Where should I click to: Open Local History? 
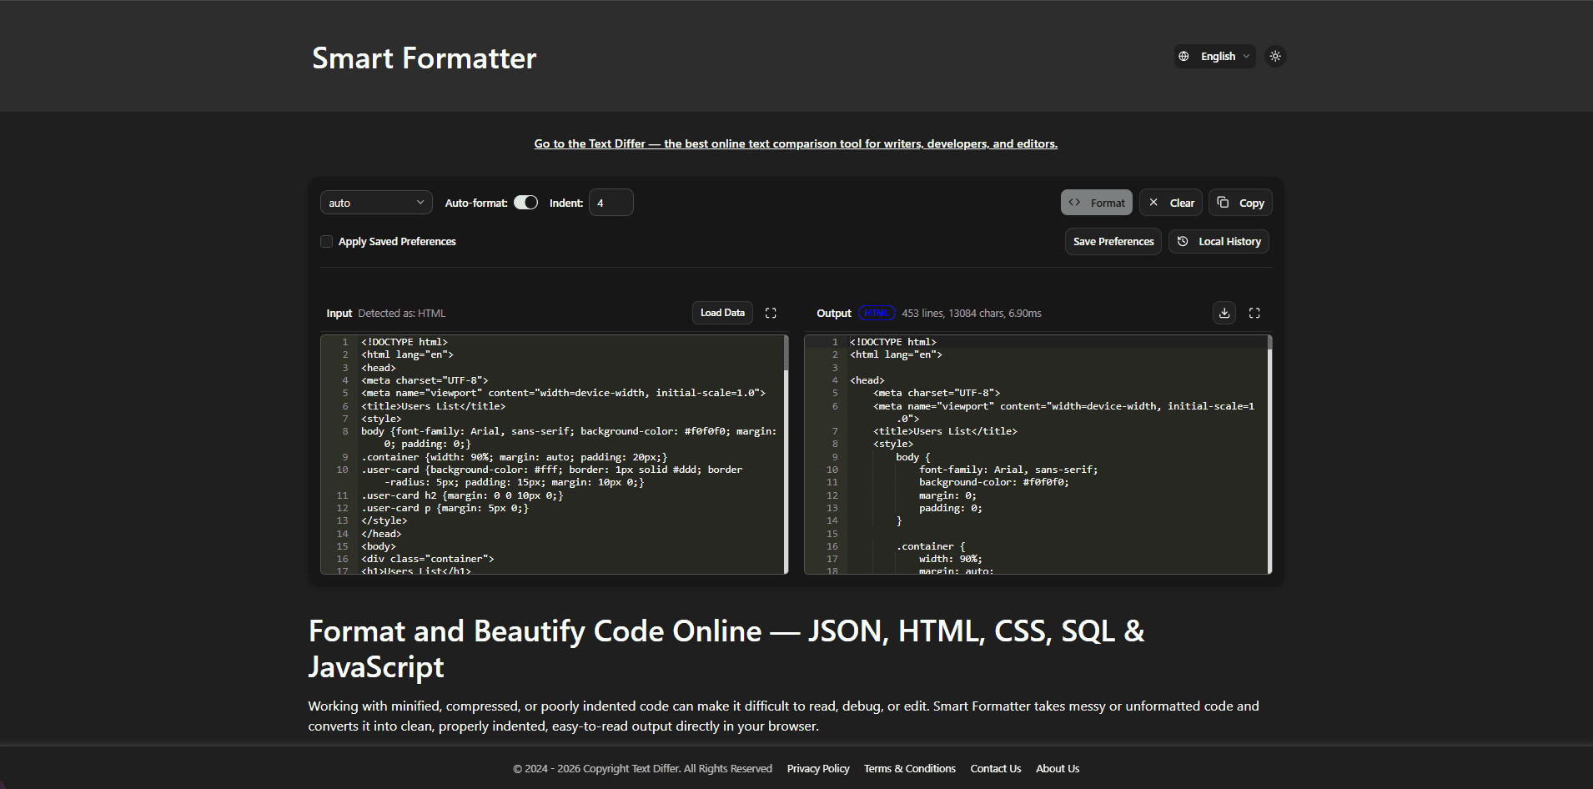pyautogui.click(x=1219, y=242)
